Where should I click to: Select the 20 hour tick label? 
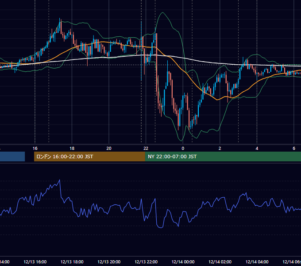(x=109, y=149)
